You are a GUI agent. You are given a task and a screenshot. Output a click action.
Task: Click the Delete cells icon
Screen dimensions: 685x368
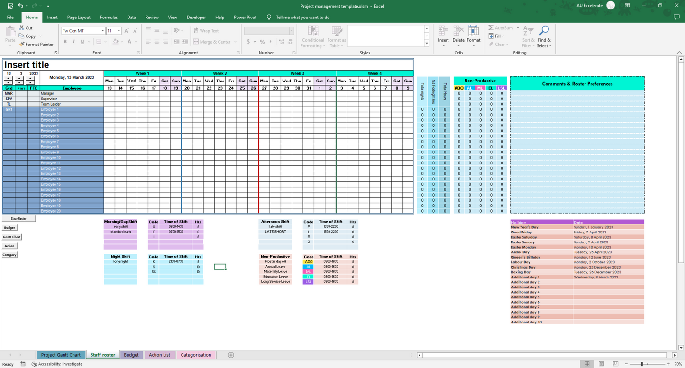(458, 36)
